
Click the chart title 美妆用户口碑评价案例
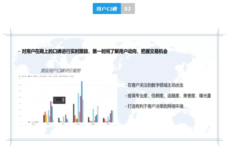(x=61, y=71)
